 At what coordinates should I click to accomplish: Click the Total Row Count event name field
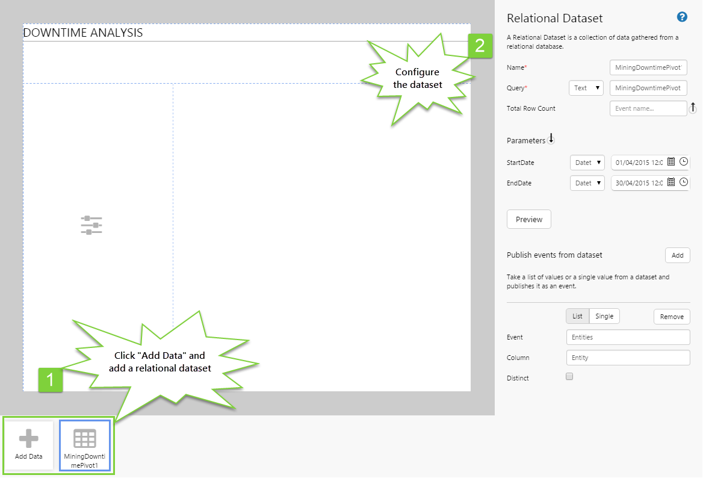[648, 108]
